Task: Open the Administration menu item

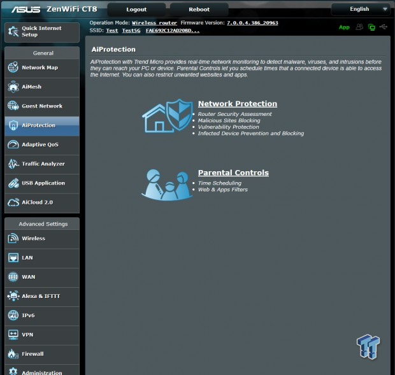Action: pos(42,370)
